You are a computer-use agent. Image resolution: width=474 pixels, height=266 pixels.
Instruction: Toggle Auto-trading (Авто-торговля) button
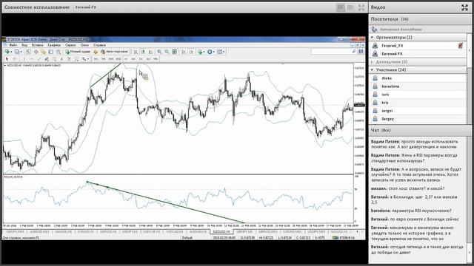[115, 52]
